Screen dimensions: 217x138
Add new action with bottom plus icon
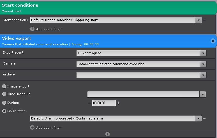[x=108, y=134]
